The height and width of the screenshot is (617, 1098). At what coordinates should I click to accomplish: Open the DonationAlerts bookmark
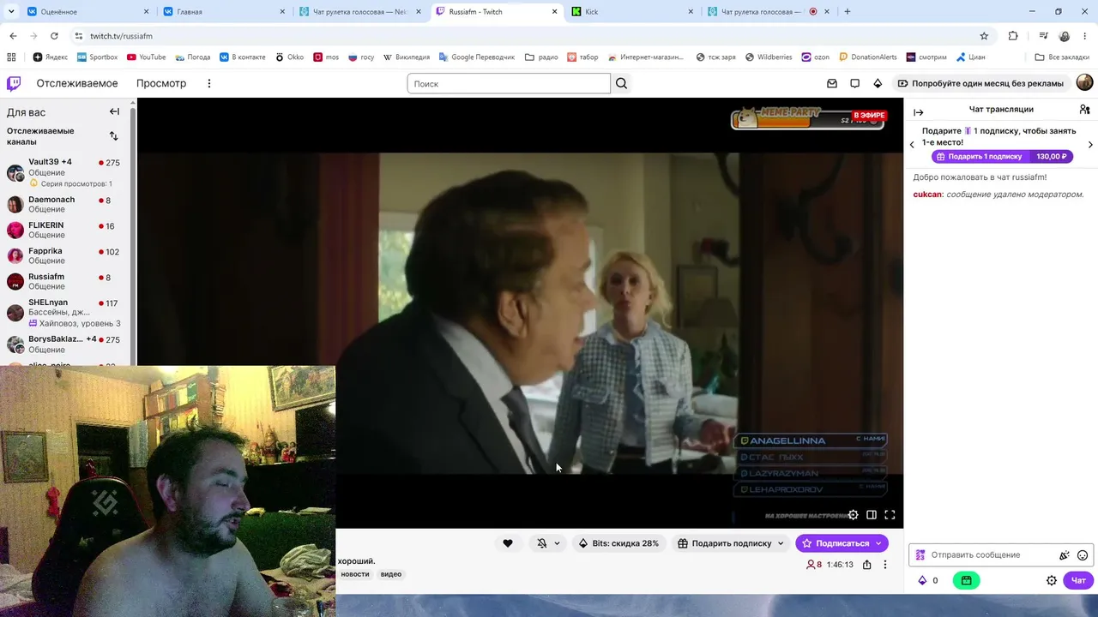[867, 57]
